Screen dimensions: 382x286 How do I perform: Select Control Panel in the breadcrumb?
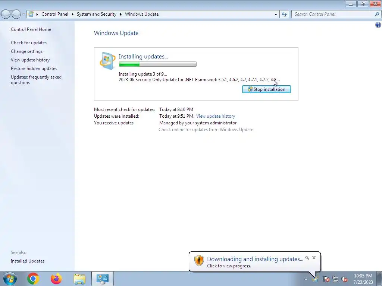click(x=55, y=14)
